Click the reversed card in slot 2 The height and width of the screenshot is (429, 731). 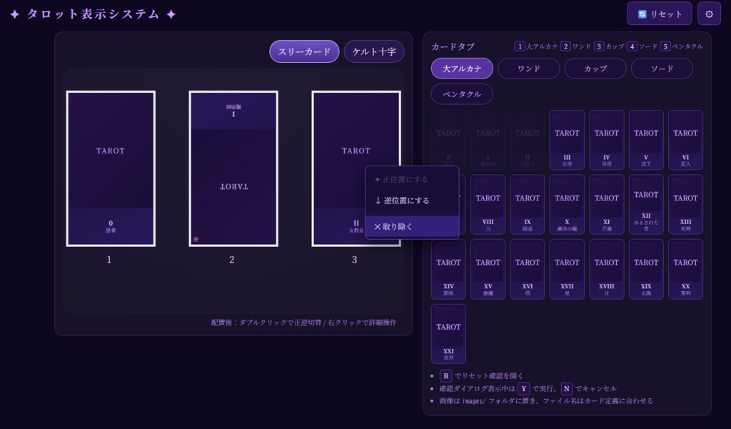point(232,168)
